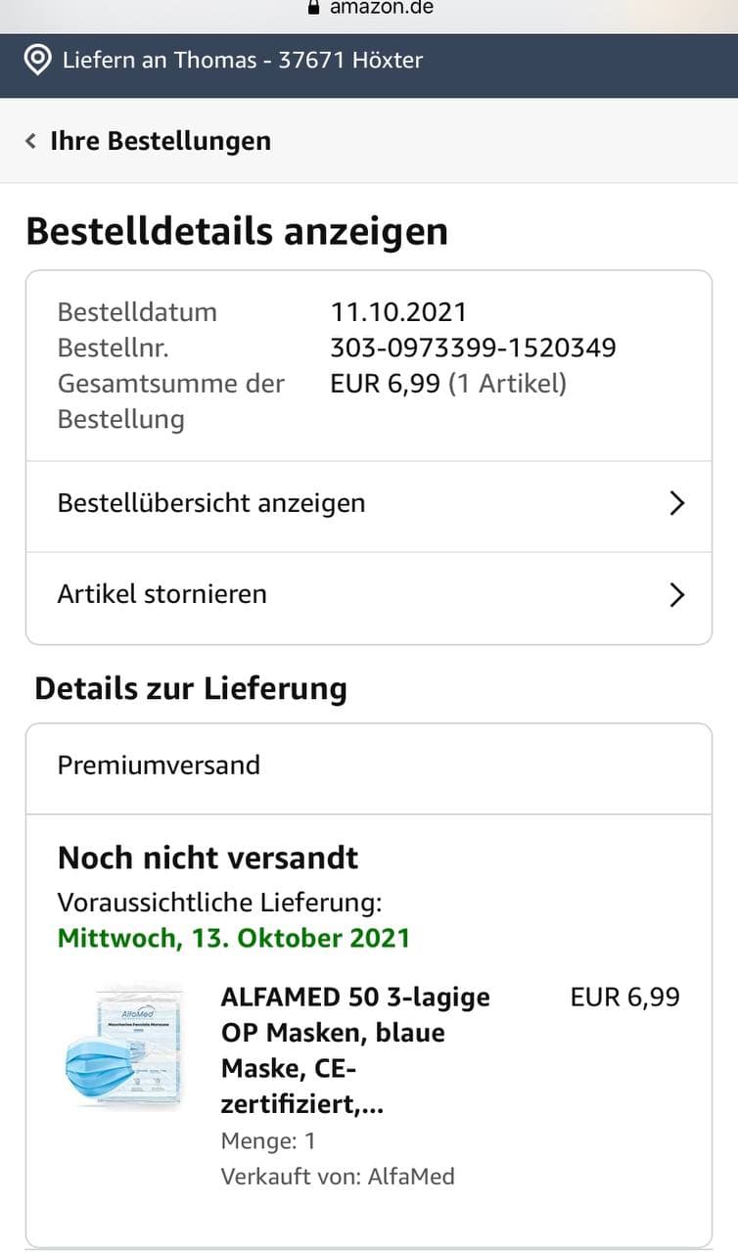
Task: Click order number 303-0973399-1520349
Action: pyautogui.click(x=473, y=348)
